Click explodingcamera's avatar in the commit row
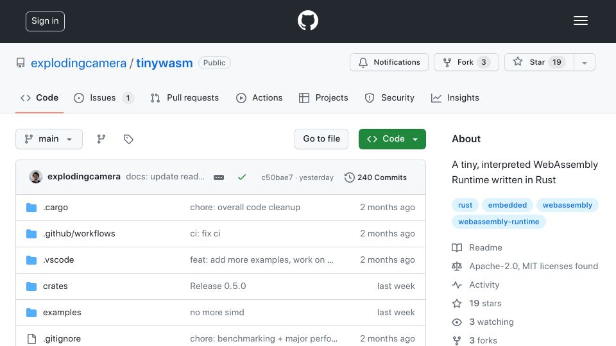This screenshot has width=616, height=346. click(36, 177)
